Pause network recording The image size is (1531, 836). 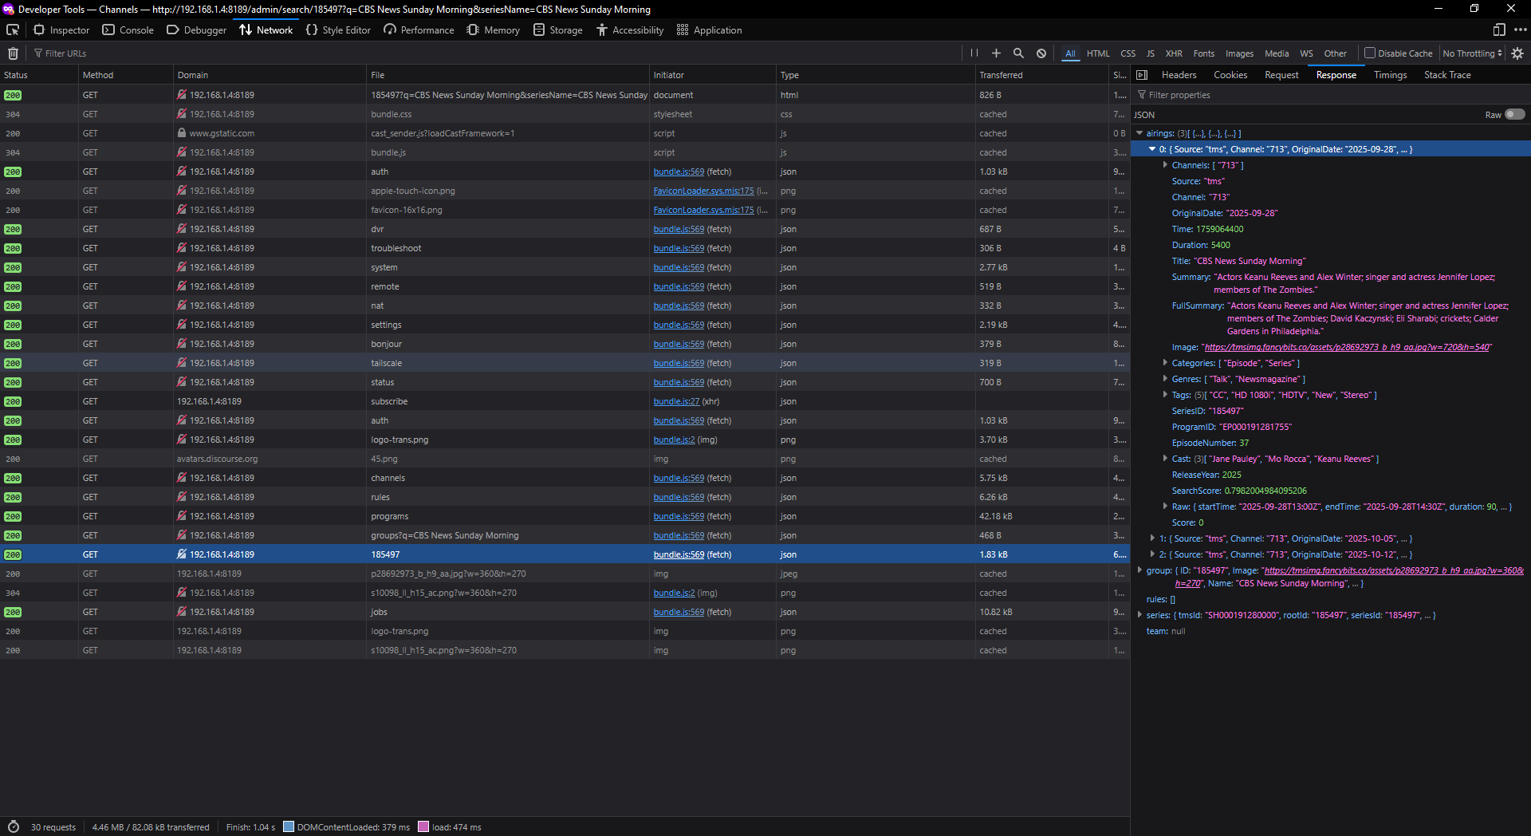974,53
